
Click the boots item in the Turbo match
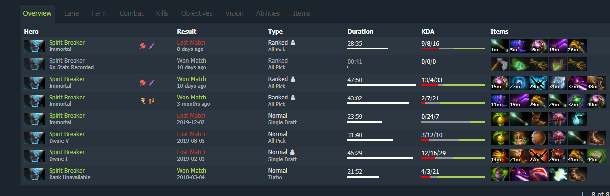(x=577, y=174)
